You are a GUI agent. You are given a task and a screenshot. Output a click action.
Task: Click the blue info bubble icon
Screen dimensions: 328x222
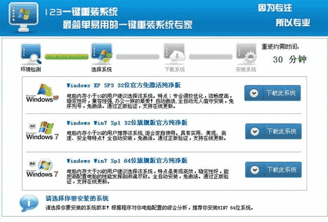click(x=29, y=203)
